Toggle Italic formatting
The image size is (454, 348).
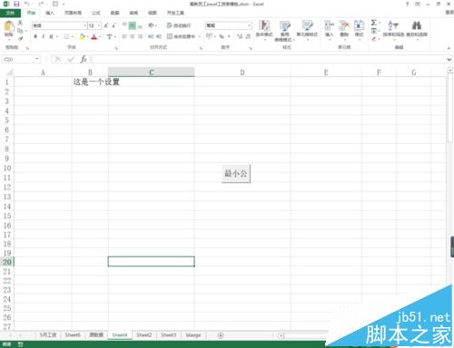(x=44, y=36)
